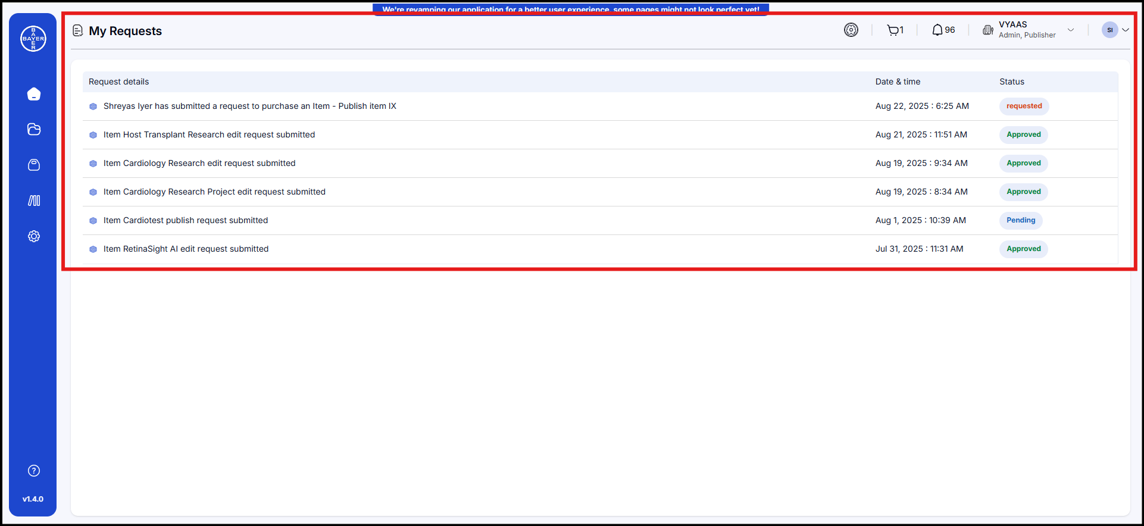Open the Host Transplant Research edit request
The image size is (1144, 526).
[600, 135]
